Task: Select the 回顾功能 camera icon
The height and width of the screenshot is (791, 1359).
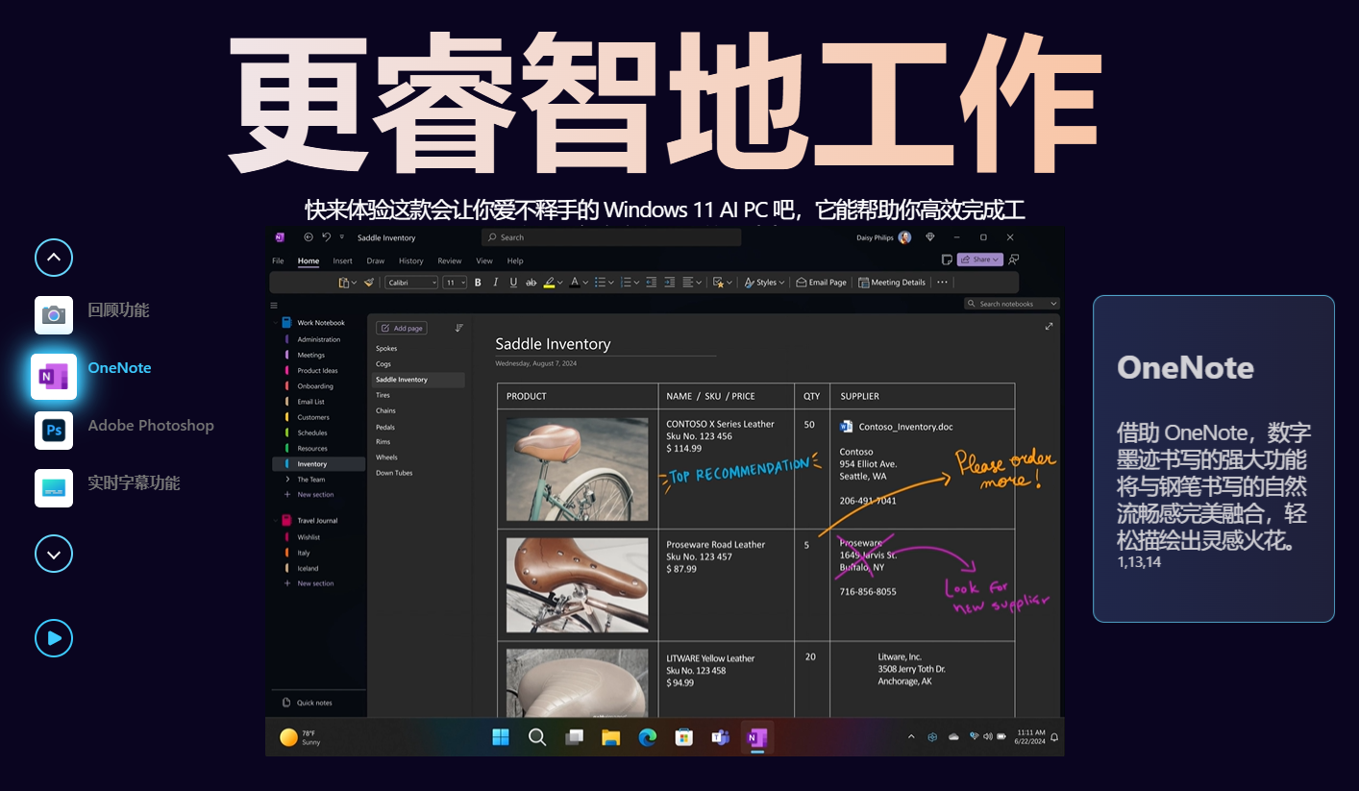Action: tap(54, 315)
